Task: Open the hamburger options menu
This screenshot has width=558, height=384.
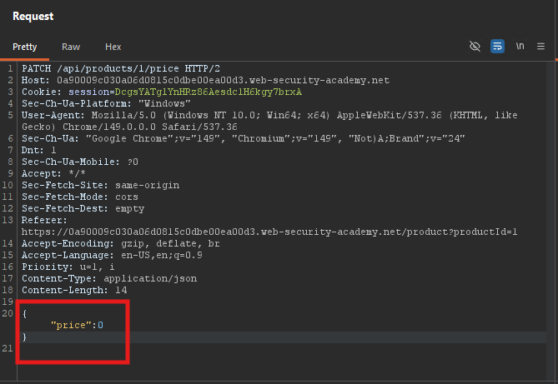Action: pos(541,47)
